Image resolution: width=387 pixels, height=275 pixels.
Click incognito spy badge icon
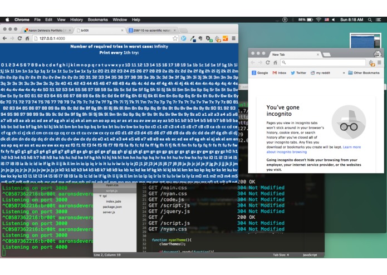(x=378, y=53)
